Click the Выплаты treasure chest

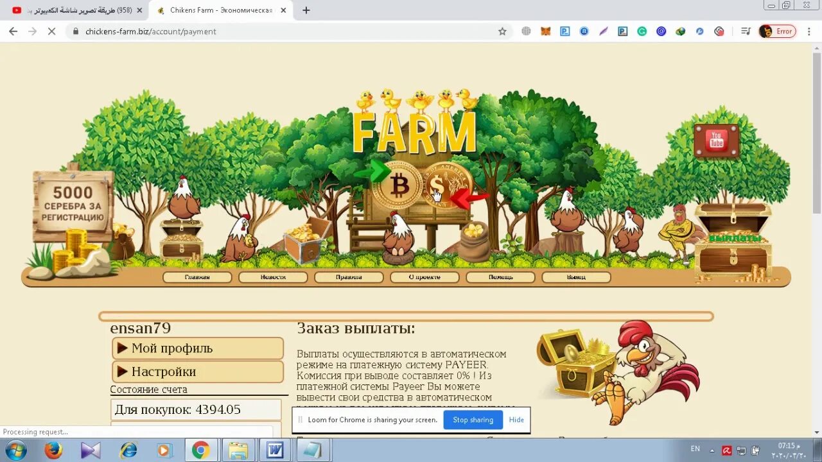click(733, 242)
